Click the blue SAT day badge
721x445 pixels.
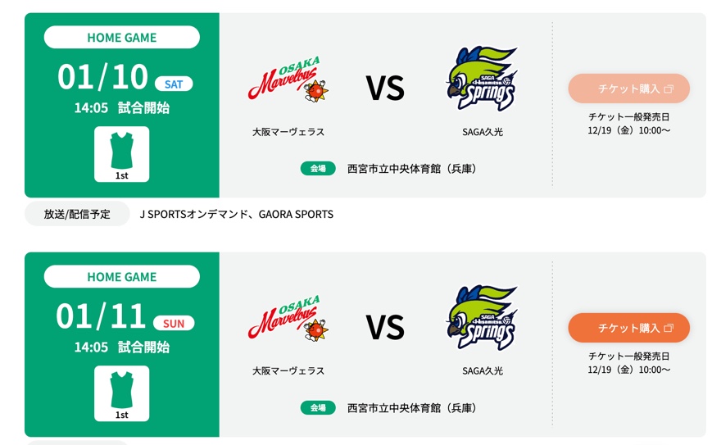tap(174, 84)
